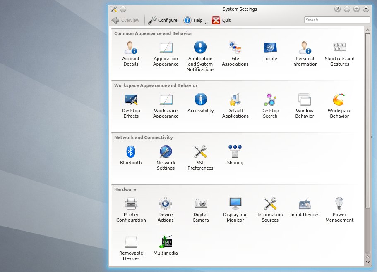Click the Search input field
Image resolution: width=377 pixels, height=272 pixels.
[x=337, y=20]
